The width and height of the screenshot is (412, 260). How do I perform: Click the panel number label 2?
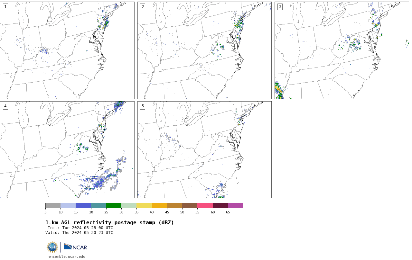[x=143, y=7]
